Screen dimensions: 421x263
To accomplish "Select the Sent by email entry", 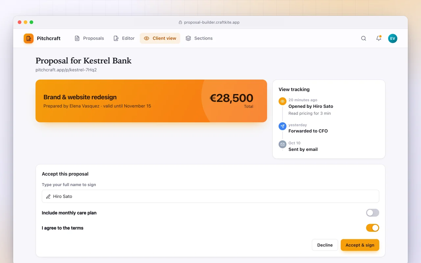I will [303, 149].
